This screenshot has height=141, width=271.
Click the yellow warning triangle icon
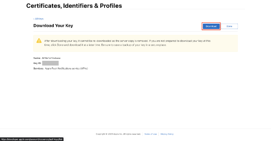(39, 41)
